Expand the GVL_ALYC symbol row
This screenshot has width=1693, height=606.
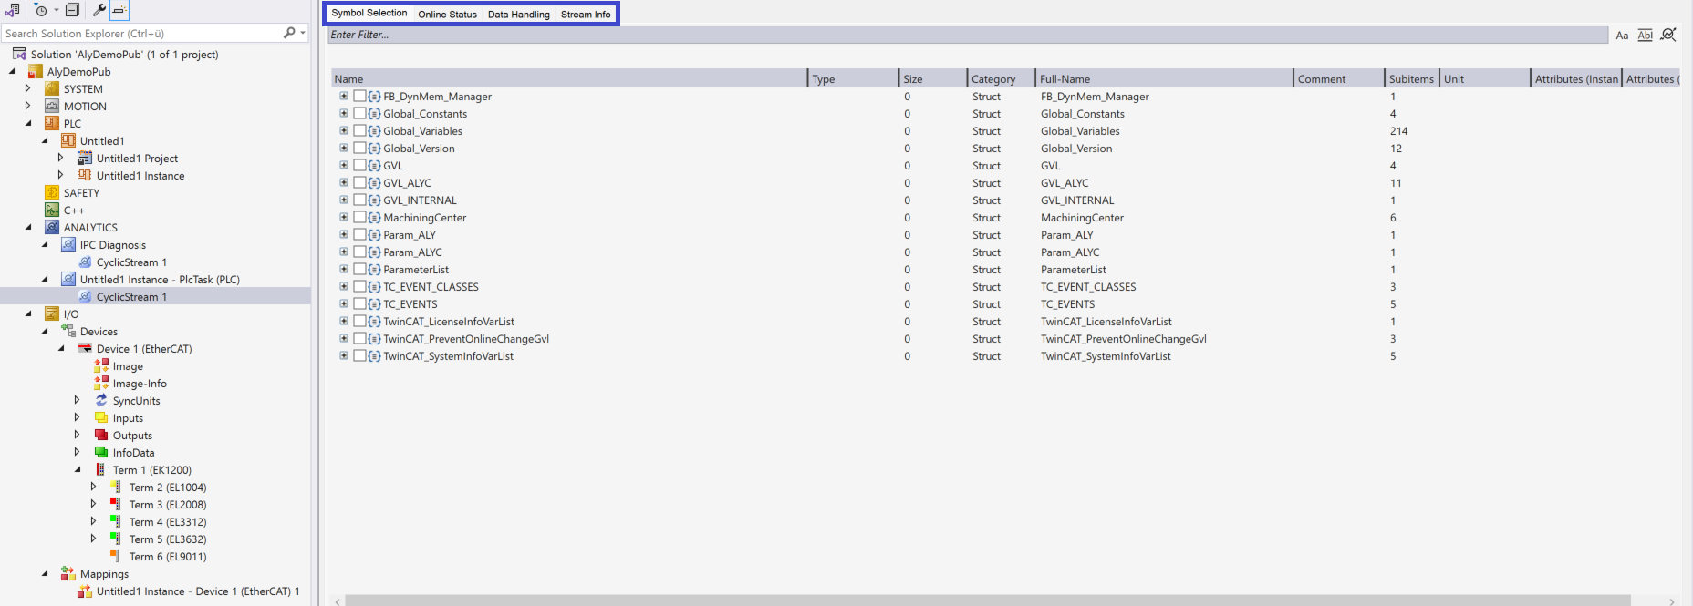[344, 183]
